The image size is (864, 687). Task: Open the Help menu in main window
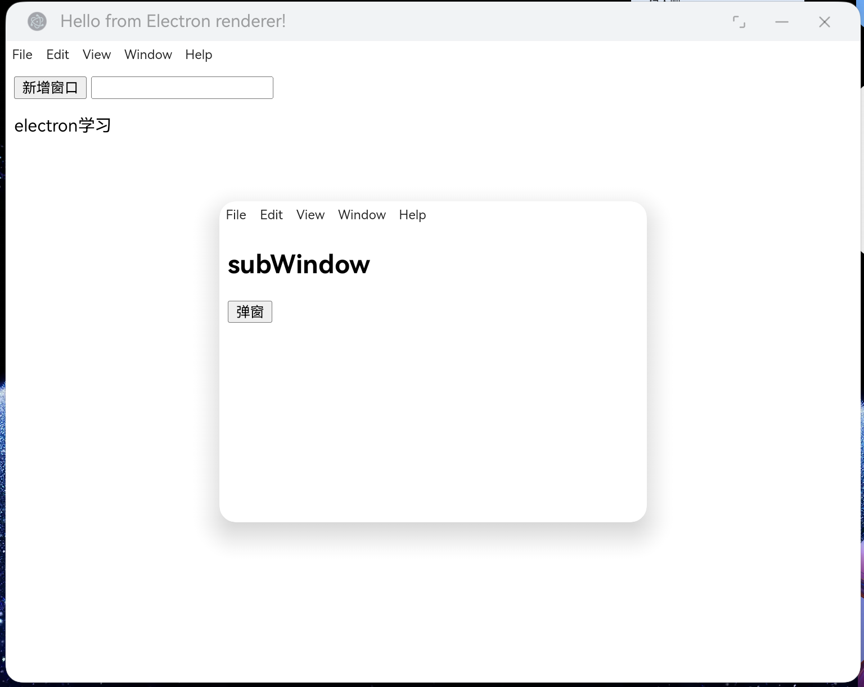tap(199, 55)
